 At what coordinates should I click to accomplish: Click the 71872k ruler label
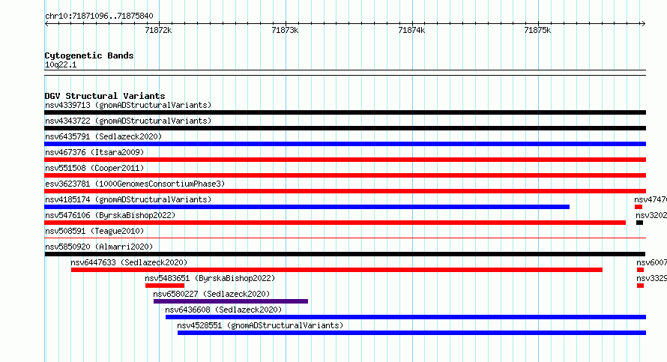158,31
